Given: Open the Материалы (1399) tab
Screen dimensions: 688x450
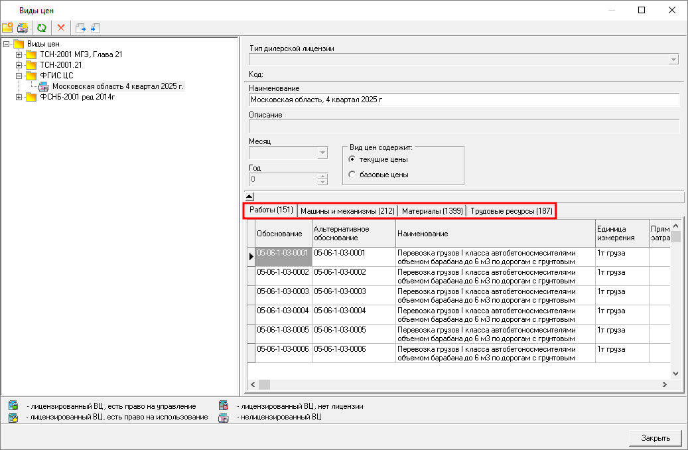Looking at the screenshot, I should [432, 210].
